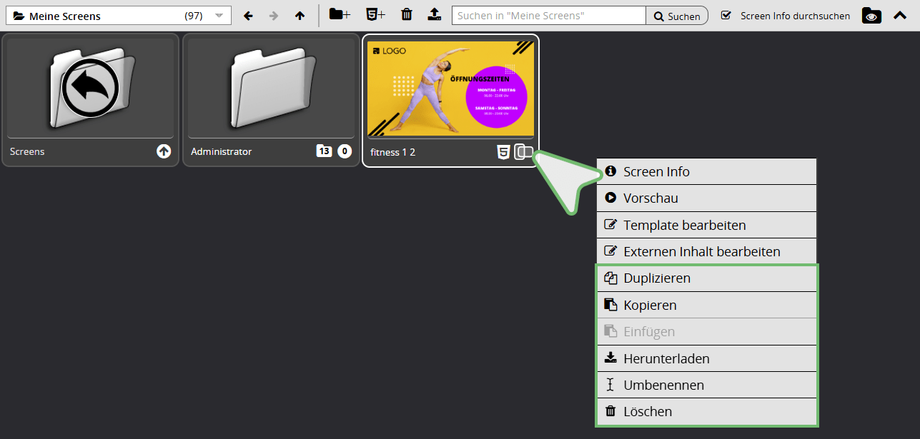Add a new HTML5 screen
The height and width of the screenshot is (439, 920).
coord(375,15)
